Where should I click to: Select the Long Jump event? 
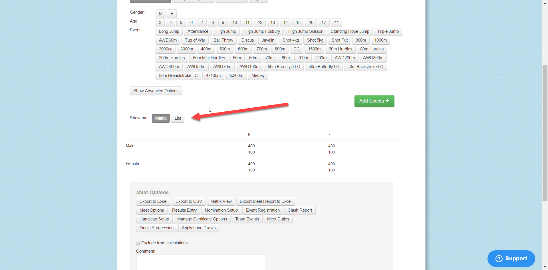coord(169,31)
